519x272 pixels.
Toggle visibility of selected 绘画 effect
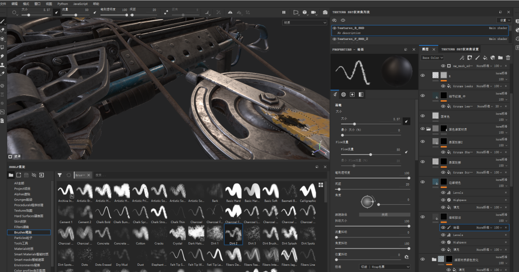(443, 227)
